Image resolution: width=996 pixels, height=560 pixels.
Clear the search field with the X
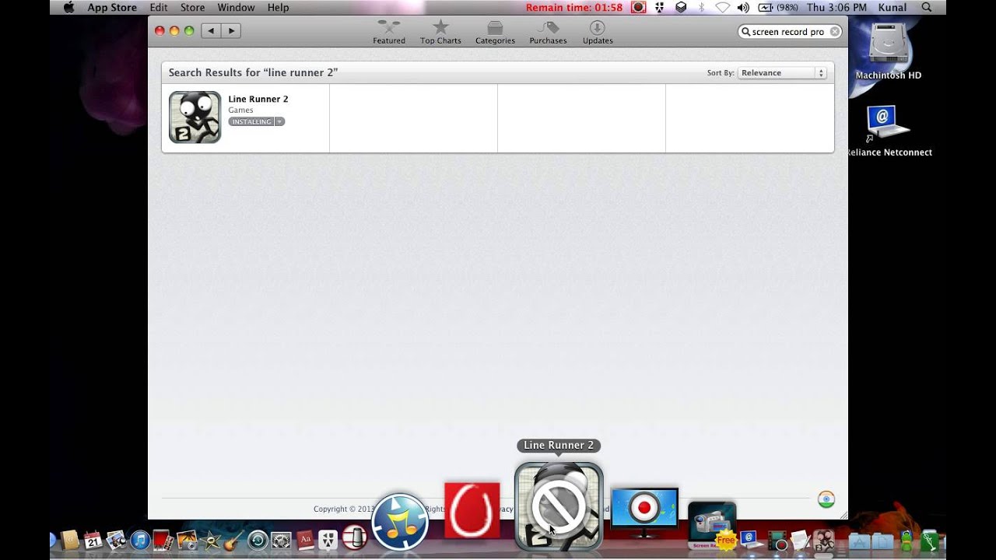click(x=834, y=32)
